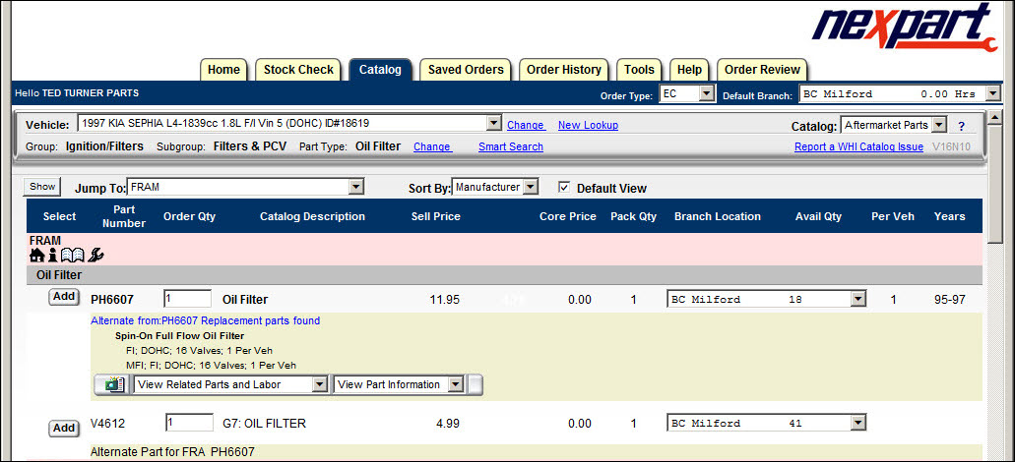This screenshot has width=1015, height=462.
Task: Click the scrollbar up arrow
Action: 994,118
